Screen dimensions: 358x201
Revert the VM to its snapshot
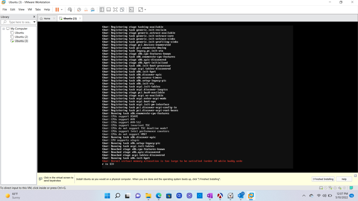point(86,10)
